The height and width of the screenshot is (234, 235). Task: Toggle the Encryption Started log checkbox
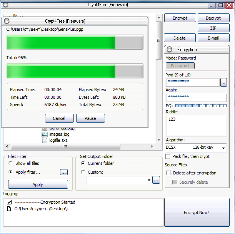point(9,202)
